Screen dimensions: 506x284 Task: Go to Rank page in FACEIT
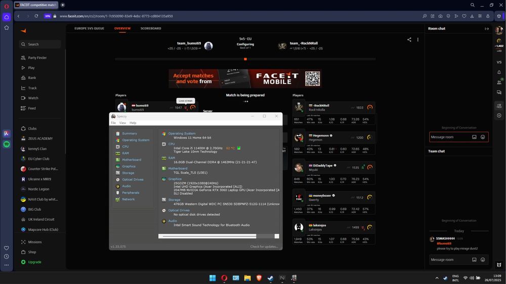(x=31, y=78)
